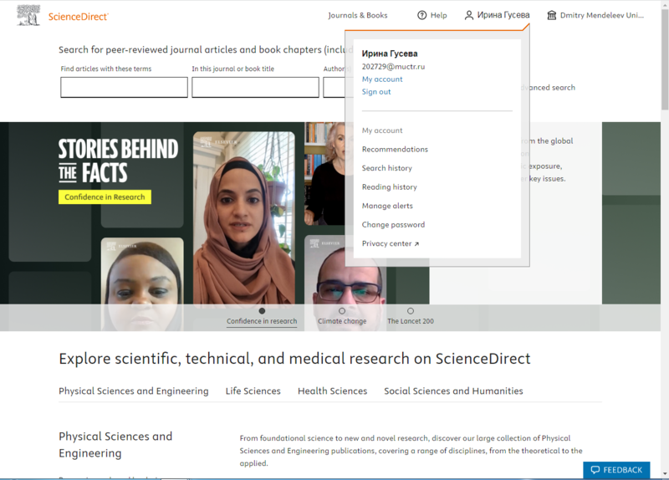The width and height of the screenshot is (669, 480).
Task: Open the FEEDBACK button
Action: click(616, 470)
